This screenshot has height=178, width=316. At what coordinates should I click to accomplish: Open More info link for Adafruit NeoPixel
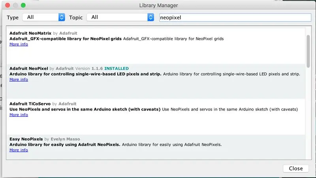tap(19, 80)
